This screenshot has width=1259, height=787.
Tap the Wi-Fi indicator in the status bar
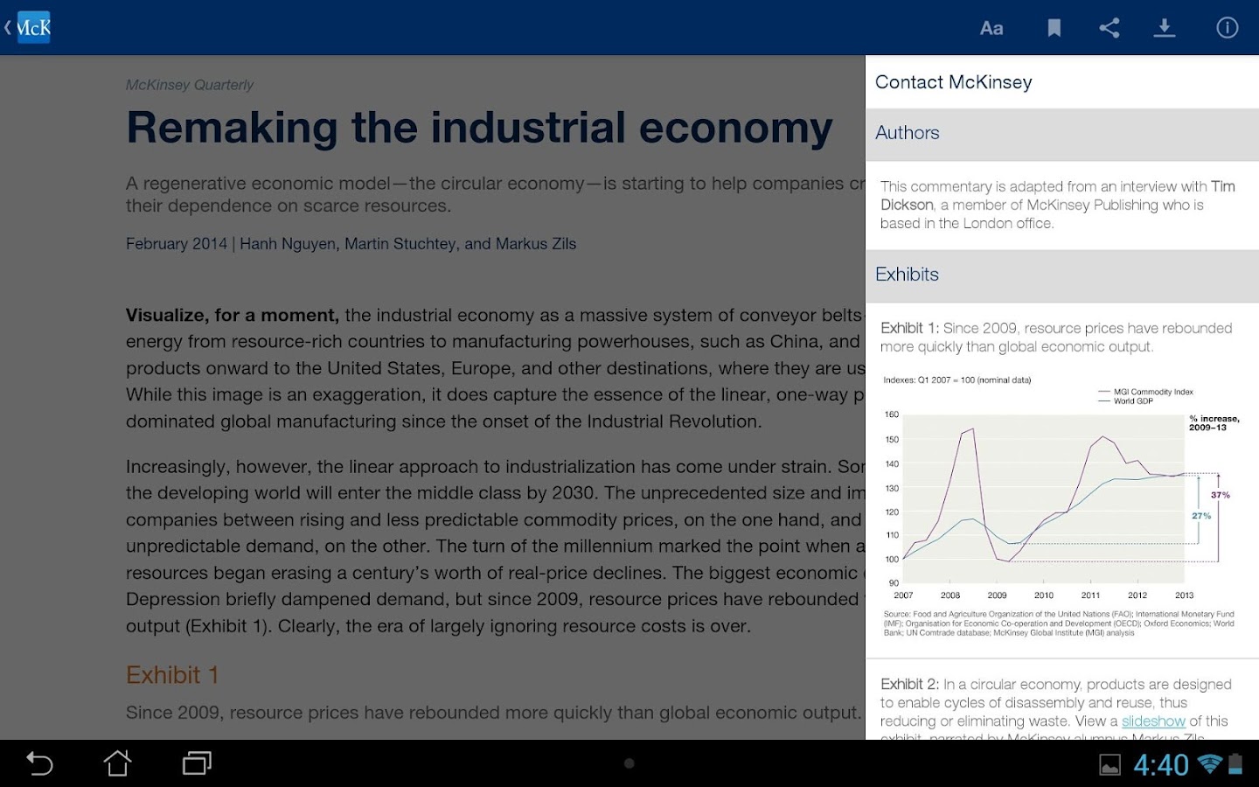pyautogui.click(x=1210, y=763)
